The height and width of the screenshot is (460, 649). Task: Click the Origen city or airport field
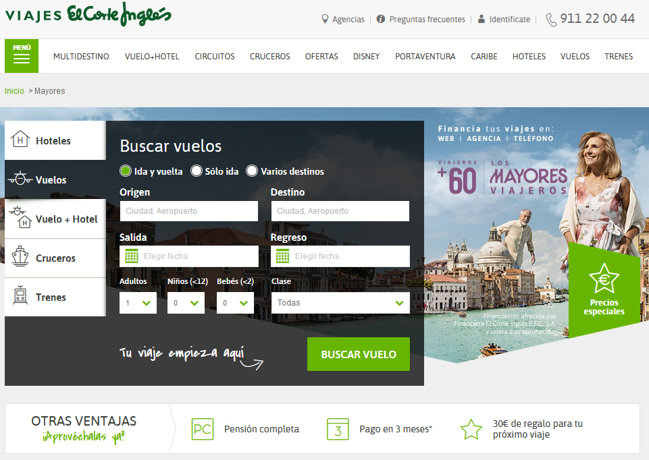pyautogui.click(x=188, y=211)
